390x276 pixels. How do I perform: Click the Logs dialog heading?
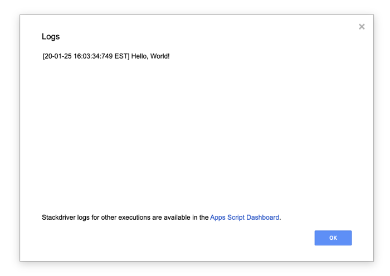coord(51,37)
